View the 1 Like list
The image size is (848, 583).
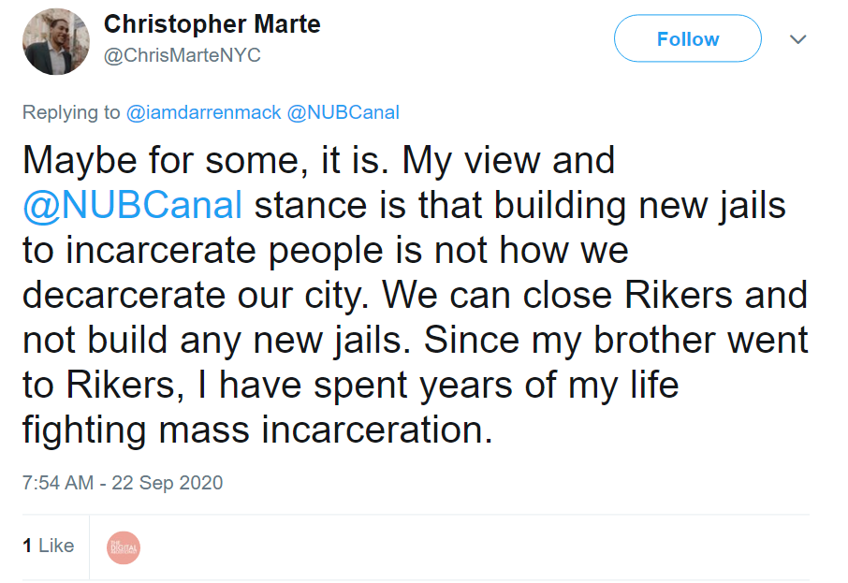click(x=49, y=546)
